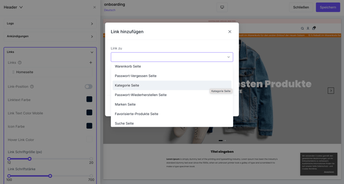Click the account icon in preview header
Viewport: 344px width, 184px height.
[308, 29]
